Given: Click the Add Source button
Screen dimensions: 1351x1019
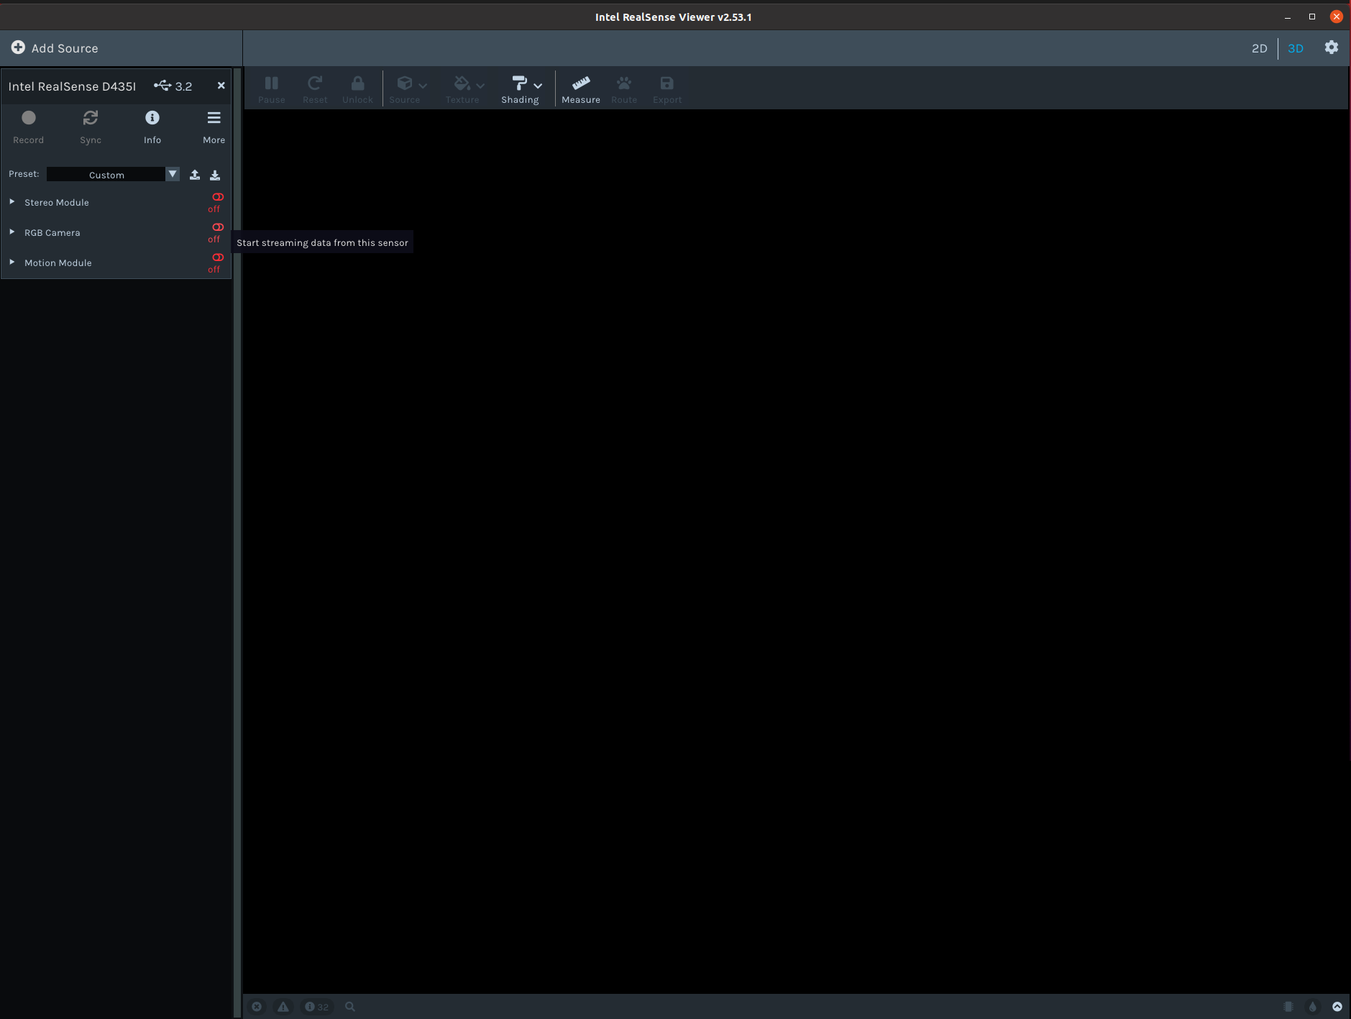Looking at the screenshot, I should 54,47.
